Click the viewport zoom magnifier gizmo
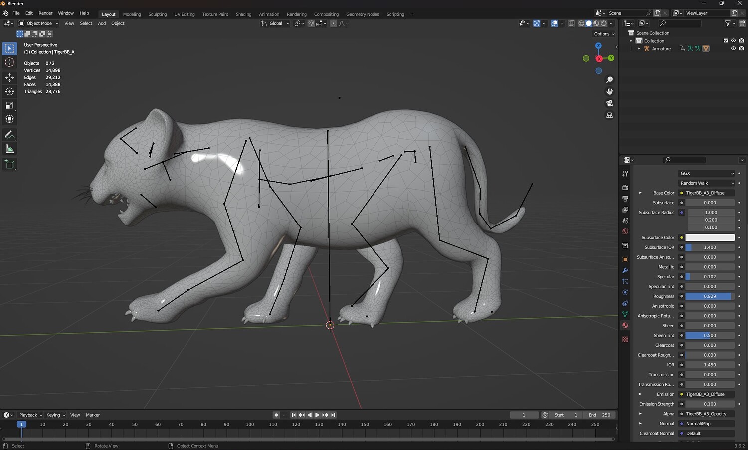 (x=609, y=80)
